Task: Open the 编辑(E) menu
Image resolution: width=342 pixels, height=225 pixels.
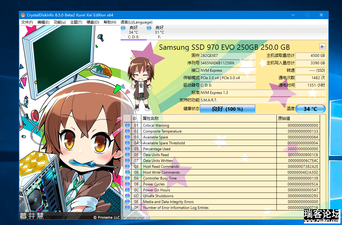Action: click(43, 22)
